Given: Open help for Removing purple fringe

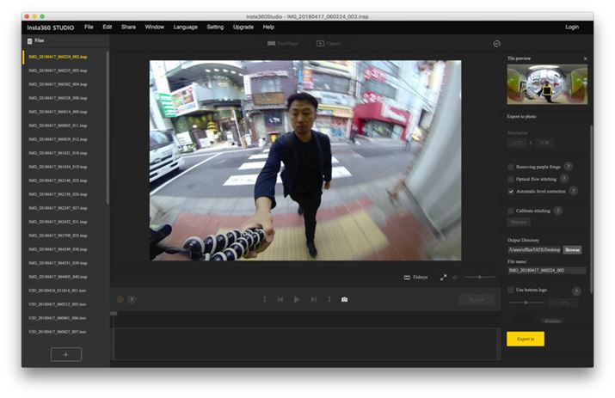Looking at the screenshot, I should click(568, 167).
